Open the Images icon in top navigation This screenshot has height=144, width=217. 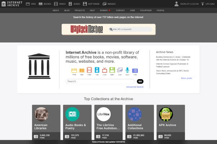[x=104, y=4]
